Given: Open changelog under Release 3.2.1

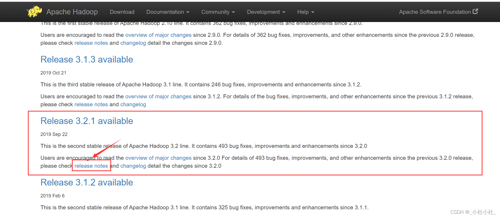Looking at the screenshot, I should [x=133, y=166].
